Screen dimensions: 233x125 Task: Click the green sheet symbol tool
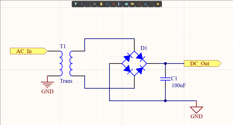tap(126, 4)
